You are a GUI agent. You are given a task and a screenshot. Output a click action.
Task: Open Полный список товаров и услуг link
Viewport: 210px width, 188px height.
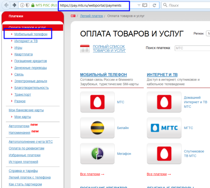pos(109,48)
